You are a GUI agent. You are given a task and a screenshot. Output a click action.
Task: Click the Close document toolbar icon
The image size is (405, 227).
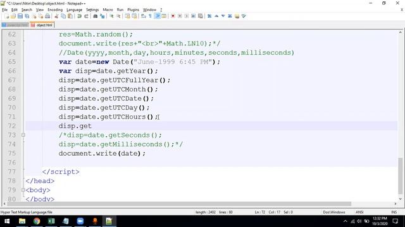(x=34, y=16)
